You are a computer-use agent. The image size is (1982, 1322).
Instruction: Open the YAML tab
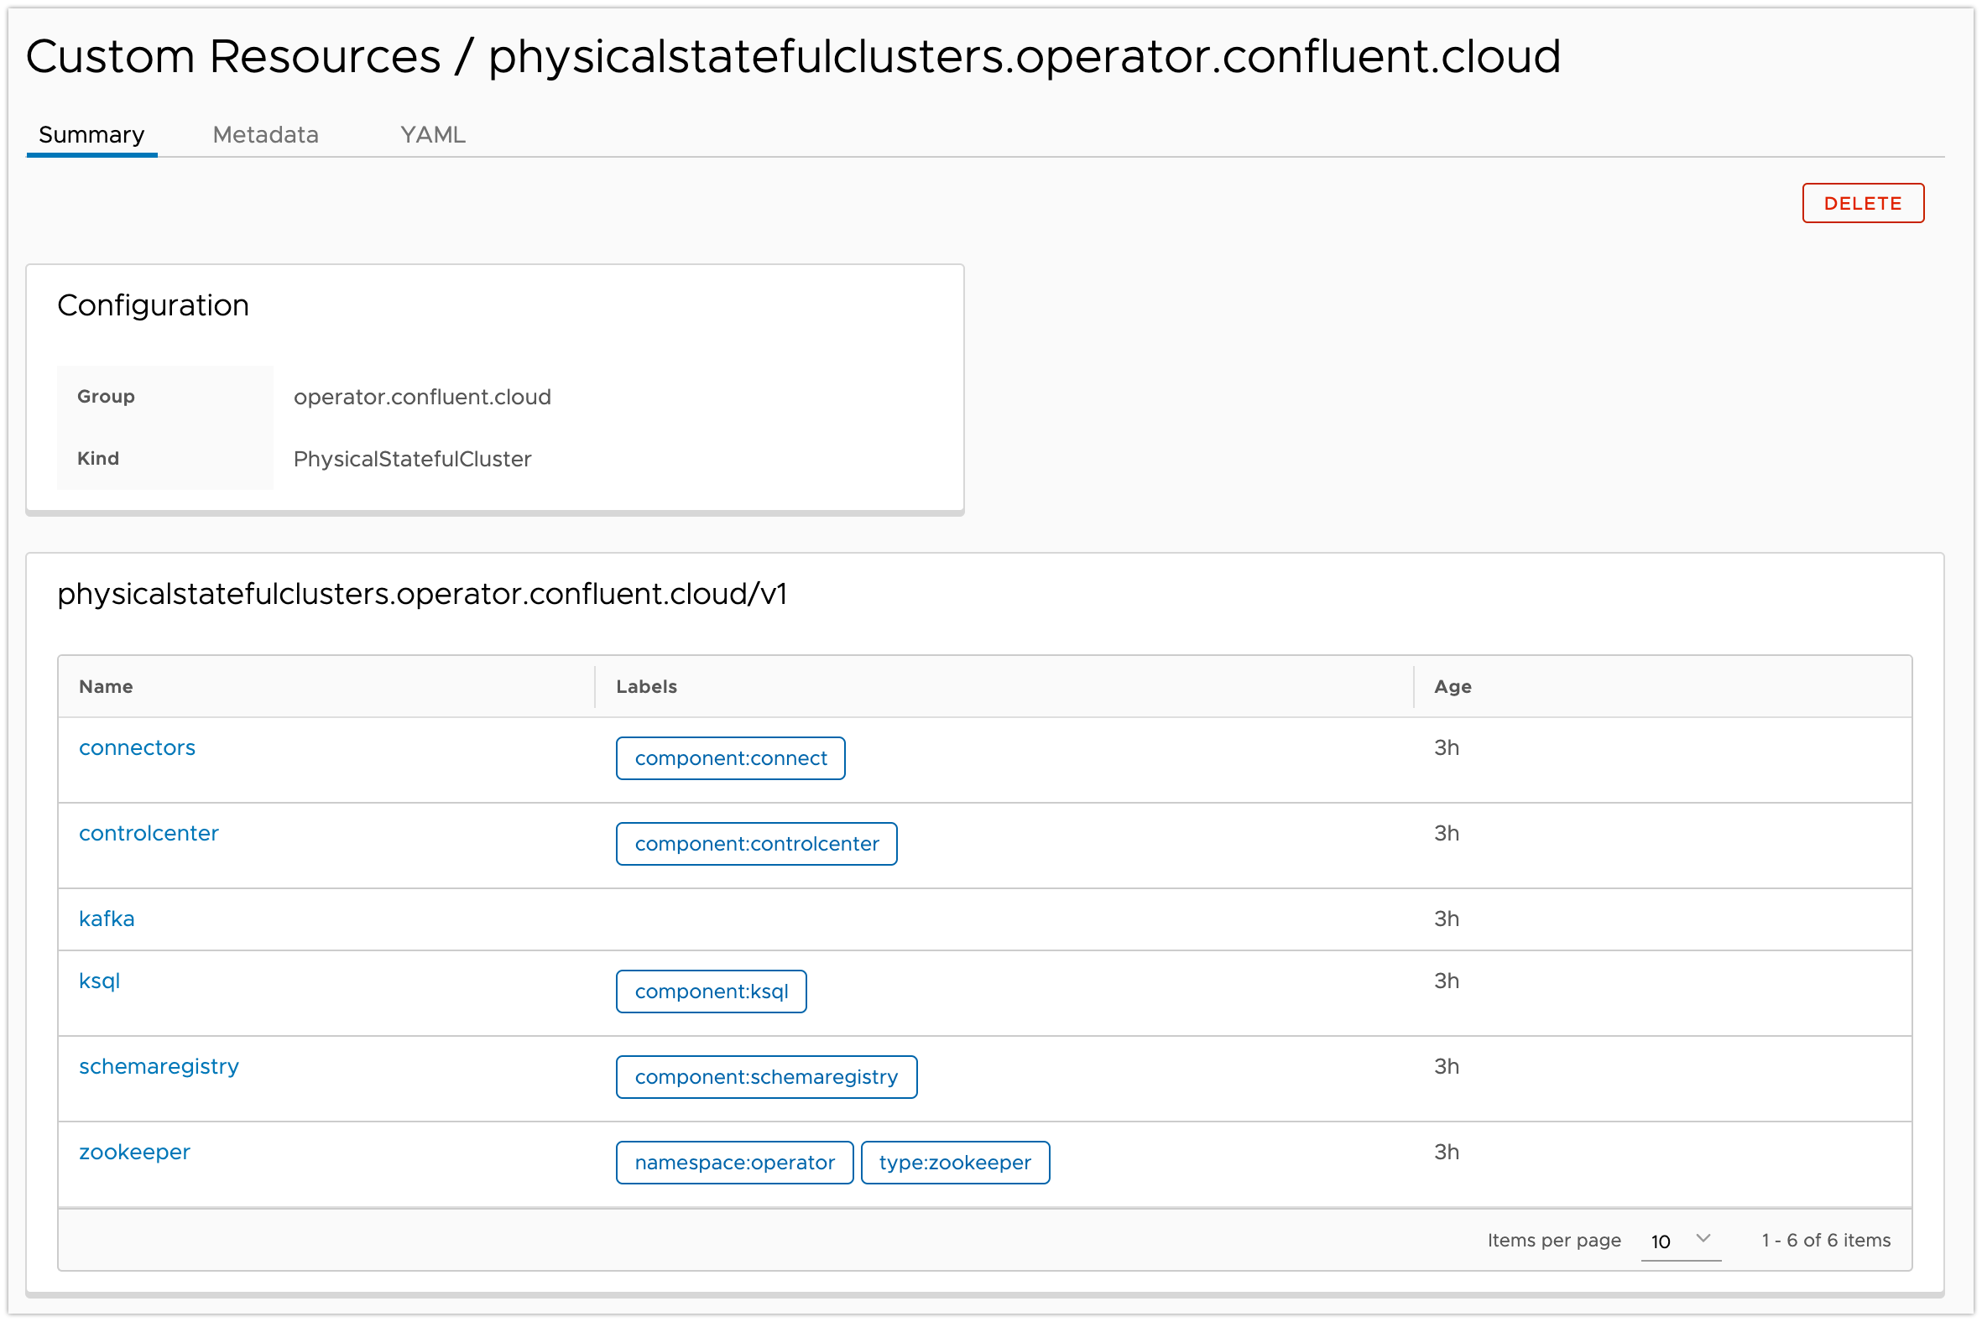pyautogui.click(x=433, y=135)
